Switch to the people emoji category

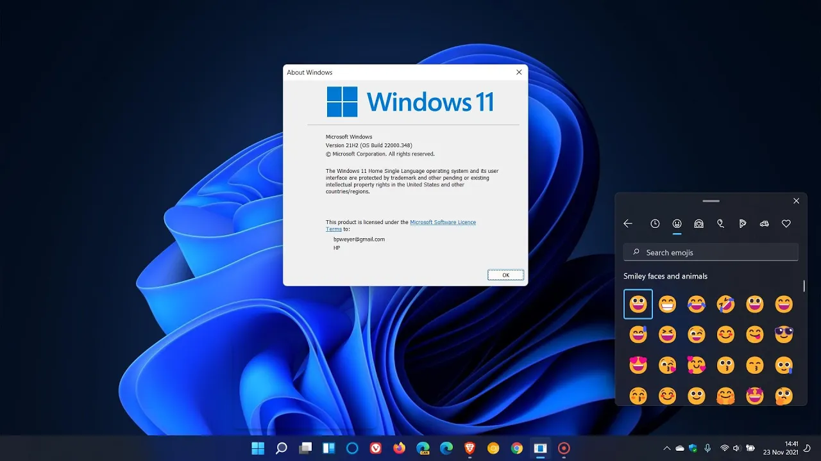tap(698, 223)
